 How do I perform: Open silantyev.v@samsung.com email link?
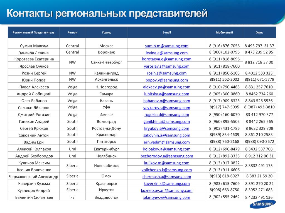point(167,197)
